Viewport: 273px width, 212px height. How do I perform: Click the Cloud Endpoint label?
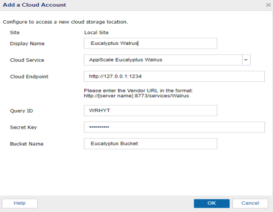click(29, 77)
